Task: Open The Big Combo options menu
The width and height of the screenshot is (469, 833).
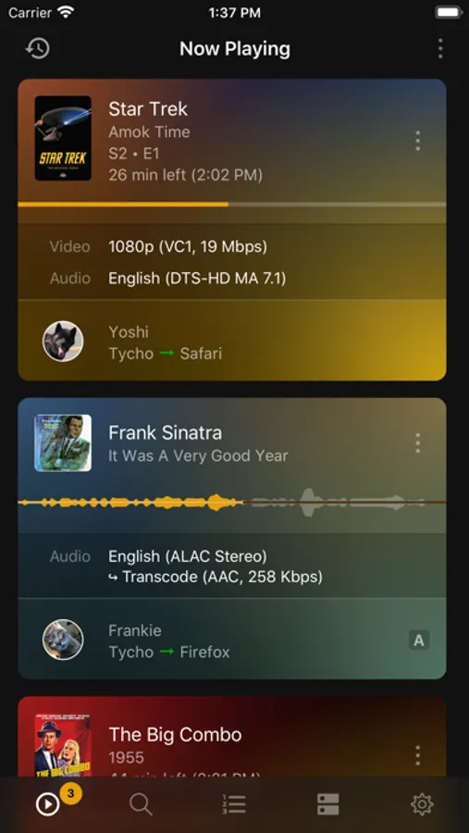Action: click(x=417, y=755)
